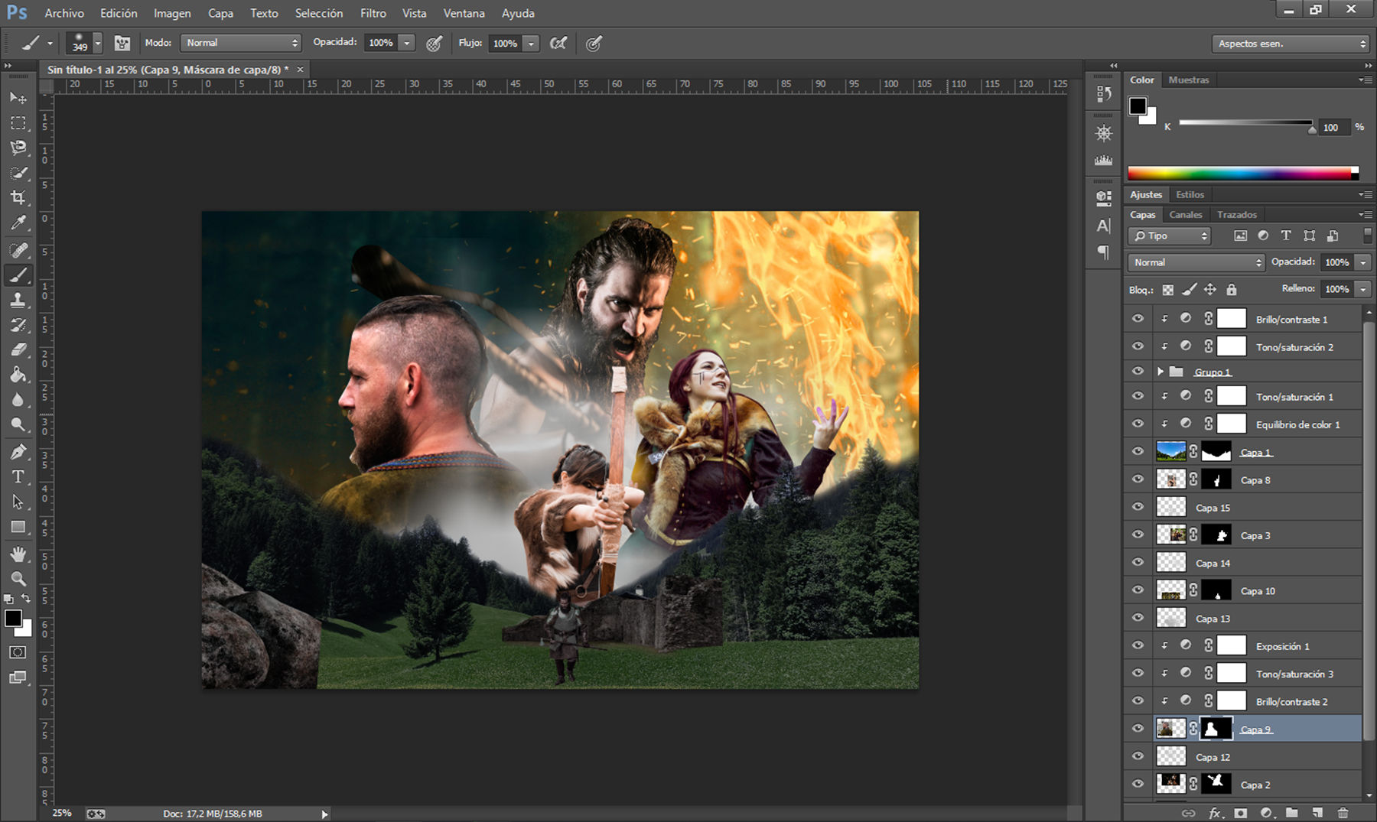1377x822 pixels.
Task: Open the Imagen menu
Action: click(172, 13)
